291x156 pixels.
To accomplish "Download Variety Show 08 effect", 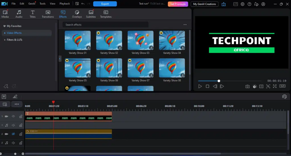I will coord(183,75).
